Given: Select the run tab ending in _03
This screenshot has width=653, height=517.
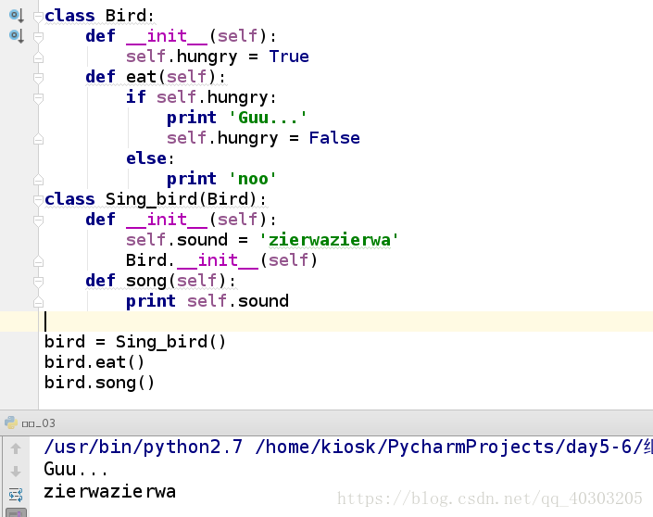Looking at the screenshot, I should 38,423.
